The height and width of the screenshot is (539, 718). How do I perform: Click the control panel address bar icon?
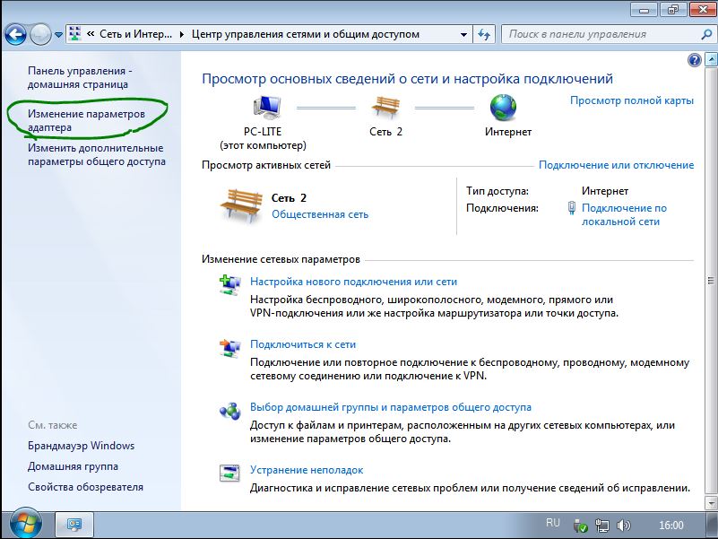pos(75,34)
